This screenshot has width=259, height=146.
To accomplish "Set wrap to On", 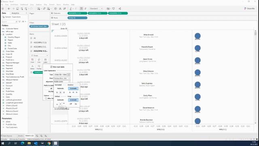I will 76,104.
